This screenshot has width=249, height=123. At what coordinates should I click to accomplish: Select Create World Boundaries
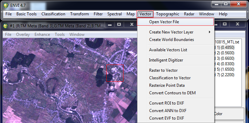(x=171, y=40)
